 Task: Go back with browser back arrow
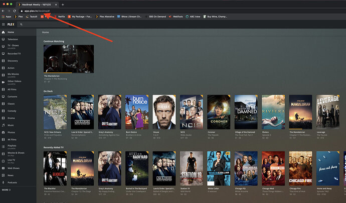(x=3, y=11)
